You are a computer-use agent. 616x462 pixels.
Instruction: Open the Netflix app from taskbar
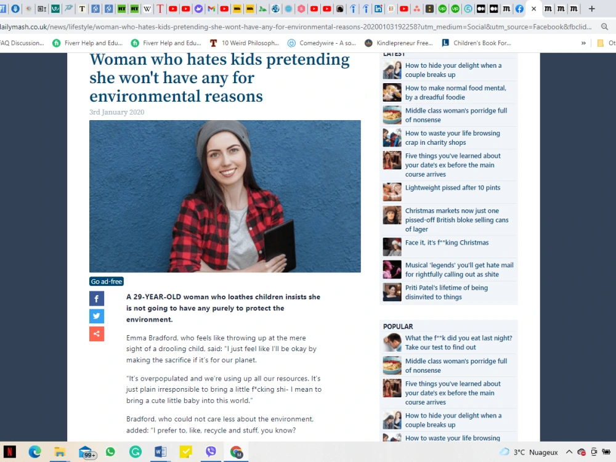tap(9, 452)
